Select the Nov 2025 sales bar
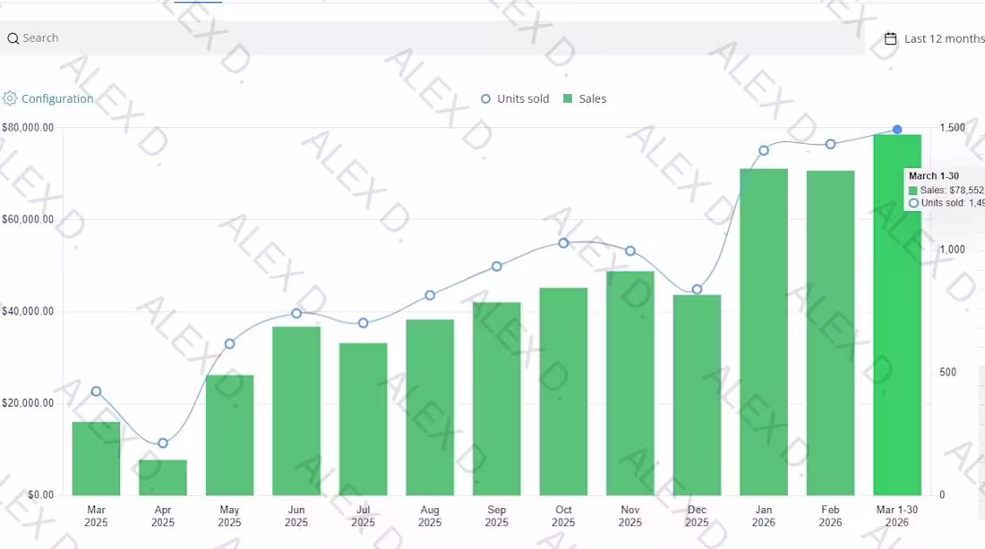The image size is (985, 549). pos(630,384)
